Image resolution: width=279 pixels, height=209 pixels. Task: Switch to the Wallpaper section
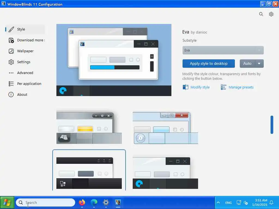pyautogui.click(x=25, y=51)
